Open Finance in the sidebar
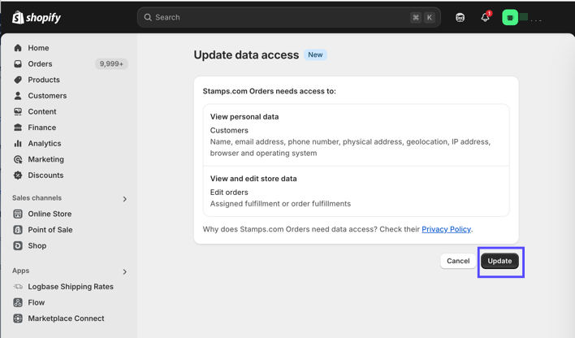Viewport: 575px width, 338px height. 41,128
